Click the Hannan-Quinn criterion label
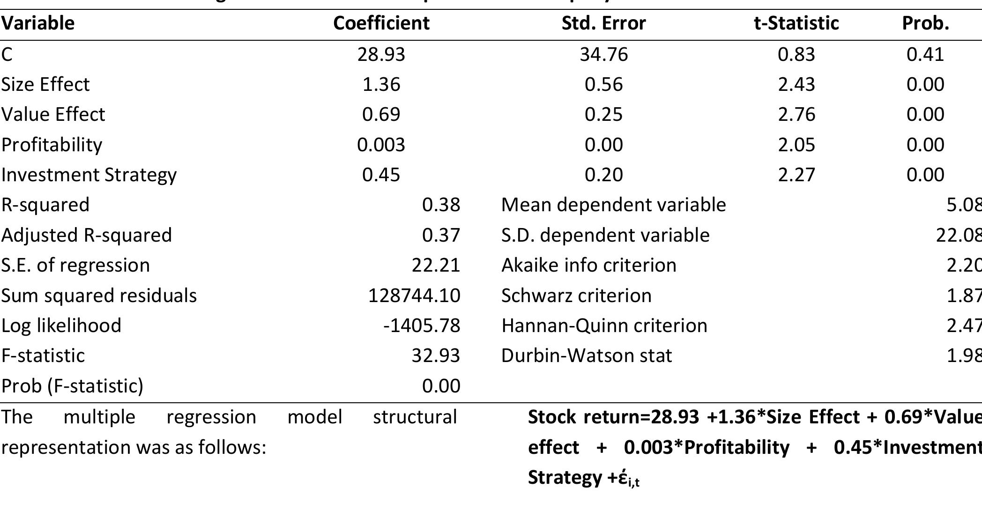982x510 pixels. [604, 326]
